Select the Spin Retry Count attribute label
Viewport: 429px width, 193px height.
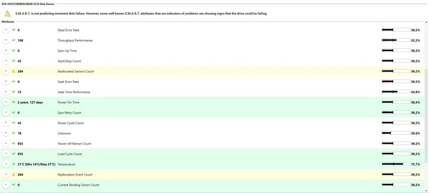pos(69,113)
